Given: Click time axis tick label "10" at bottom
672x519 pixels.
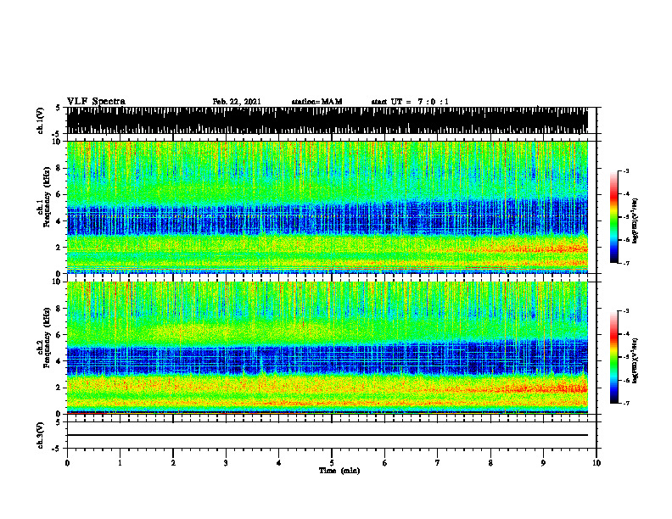Looking at the screenshot, I should [x=596, y=463].
